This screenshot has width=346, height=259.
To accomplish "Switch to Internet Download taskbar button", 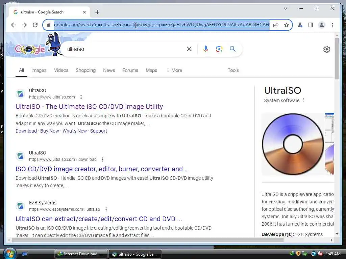I will point(81,254).
